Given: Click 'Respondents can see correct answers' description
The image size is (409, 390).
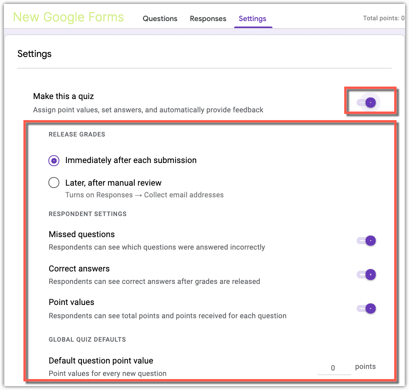Looking at the screenshot, I should (155, 281).
